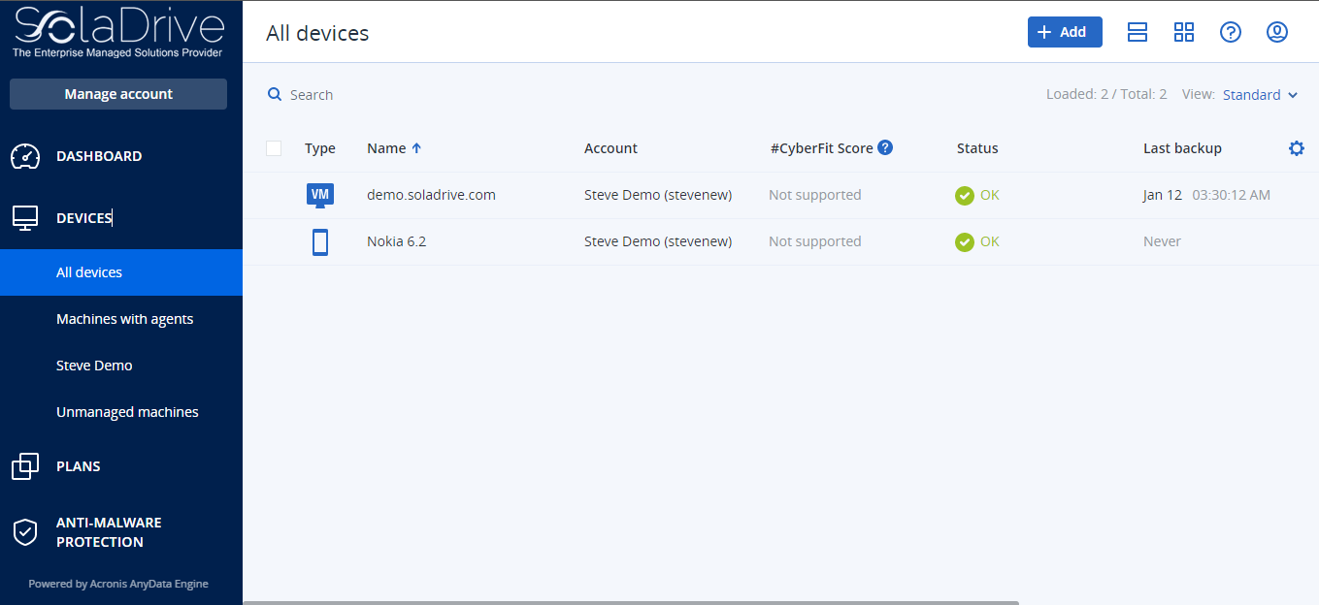Screen dimensions: 1319x605
Task: Open the Standard view dropdown
Action: (1260, 95)
